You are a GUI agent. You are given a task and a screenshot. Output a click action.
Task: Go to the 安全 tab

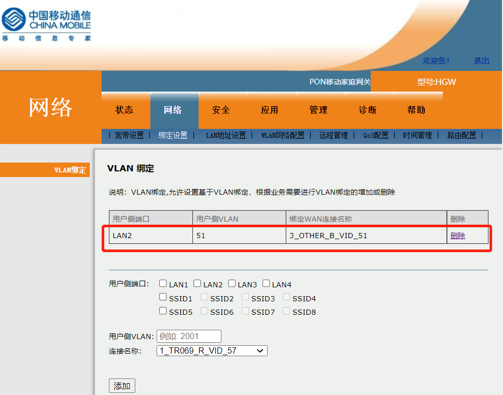[221, 110]
